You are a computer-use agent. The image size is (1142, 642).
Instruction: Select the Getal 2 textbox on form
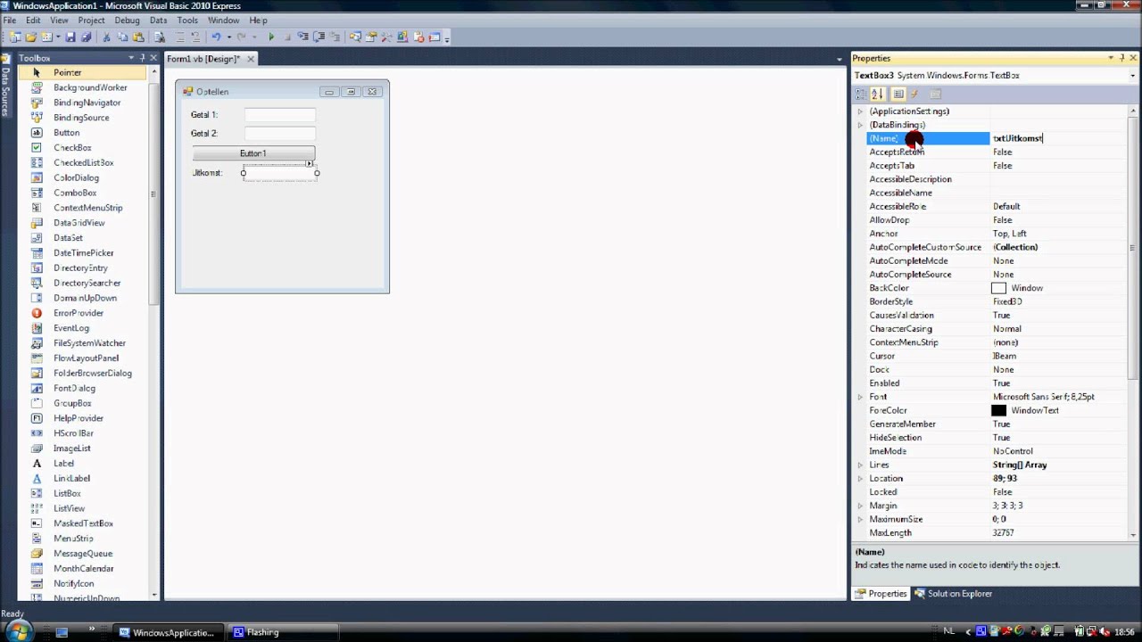279,133
